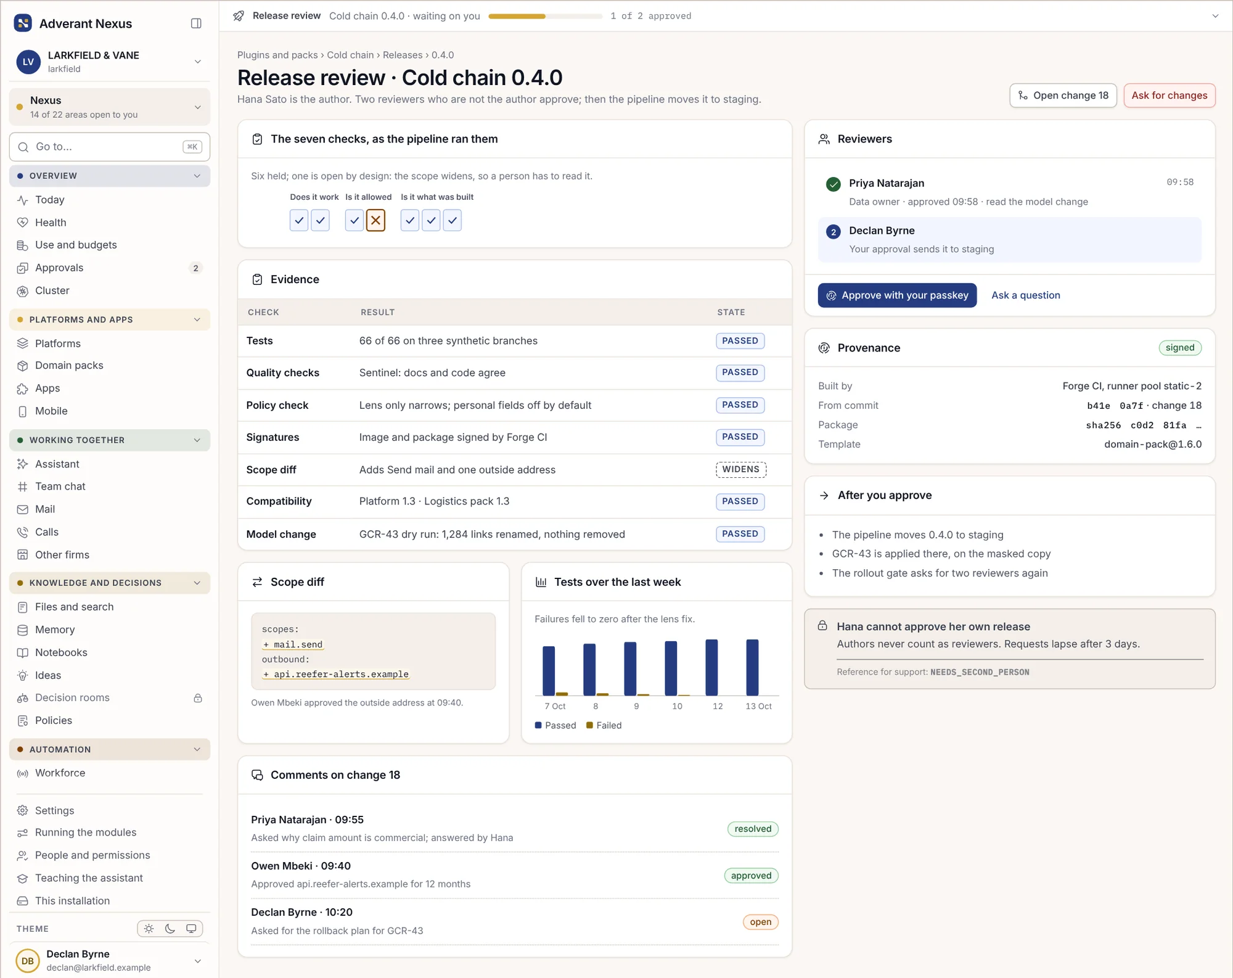Open Domain packs in sidebar
Screen dimensions: 1233x978
pos(110,366)
